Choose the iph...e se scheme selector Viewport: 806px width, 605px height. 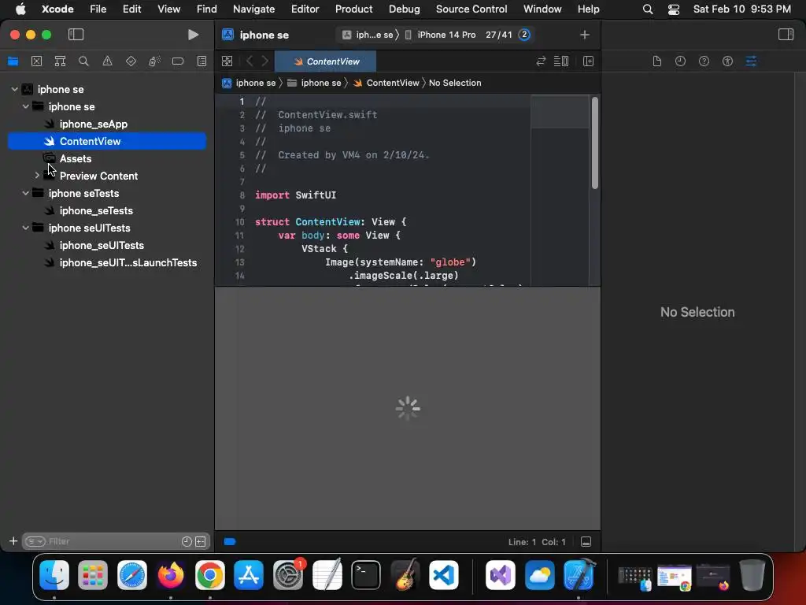[368, 35]
